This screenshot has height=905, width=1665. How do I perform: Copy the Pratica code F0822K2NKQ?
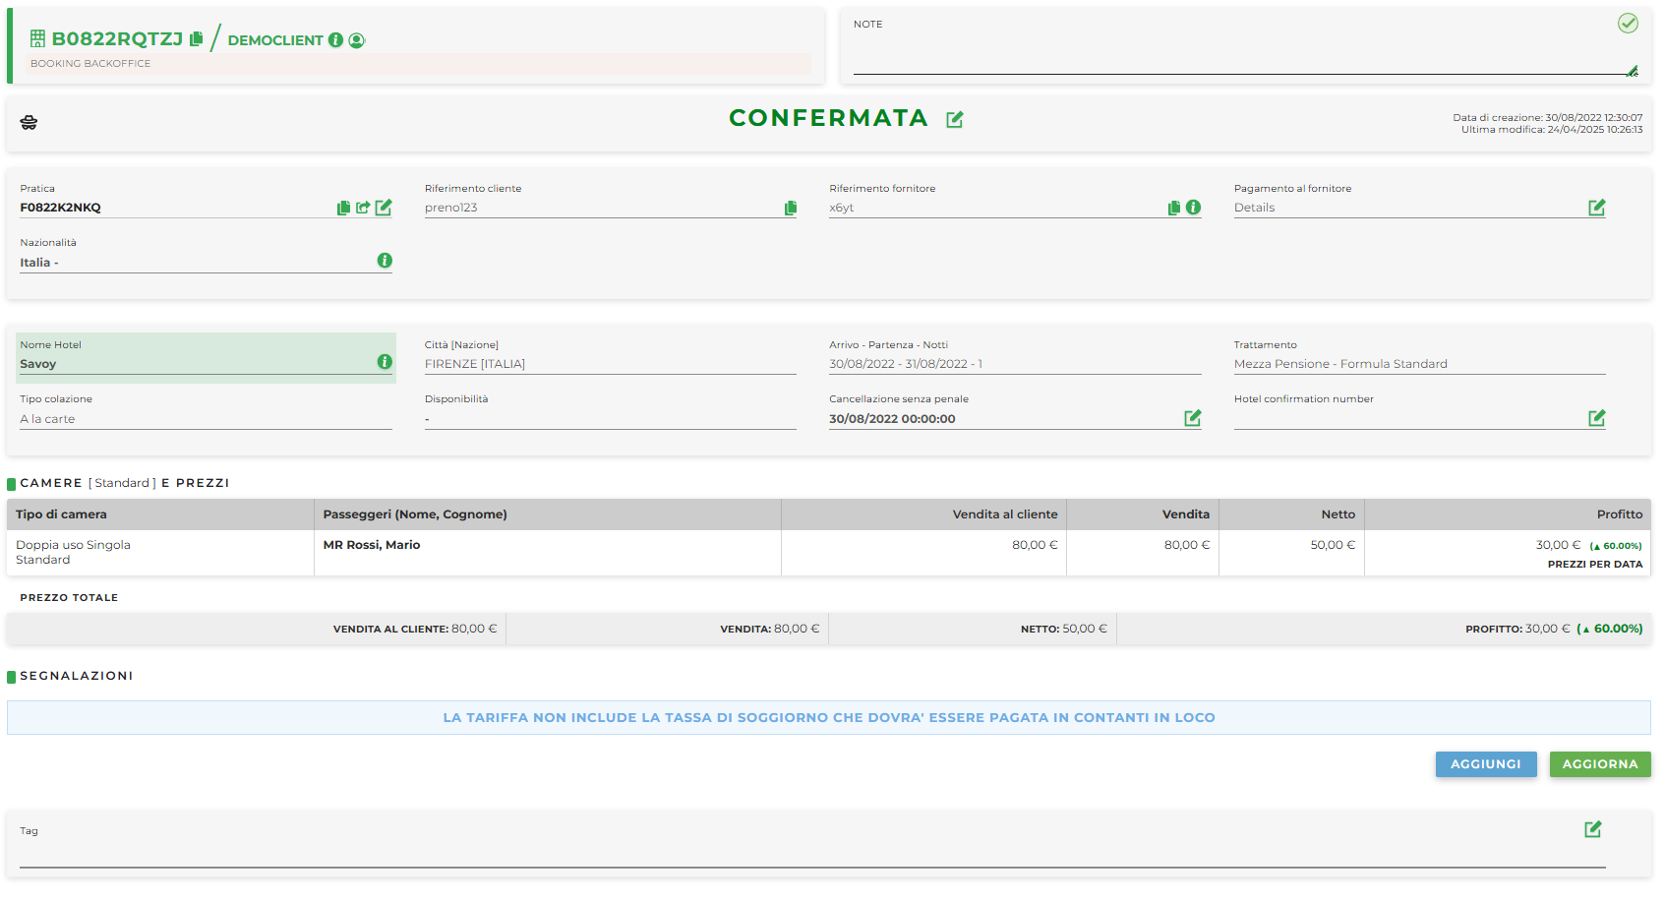point(343,208)
